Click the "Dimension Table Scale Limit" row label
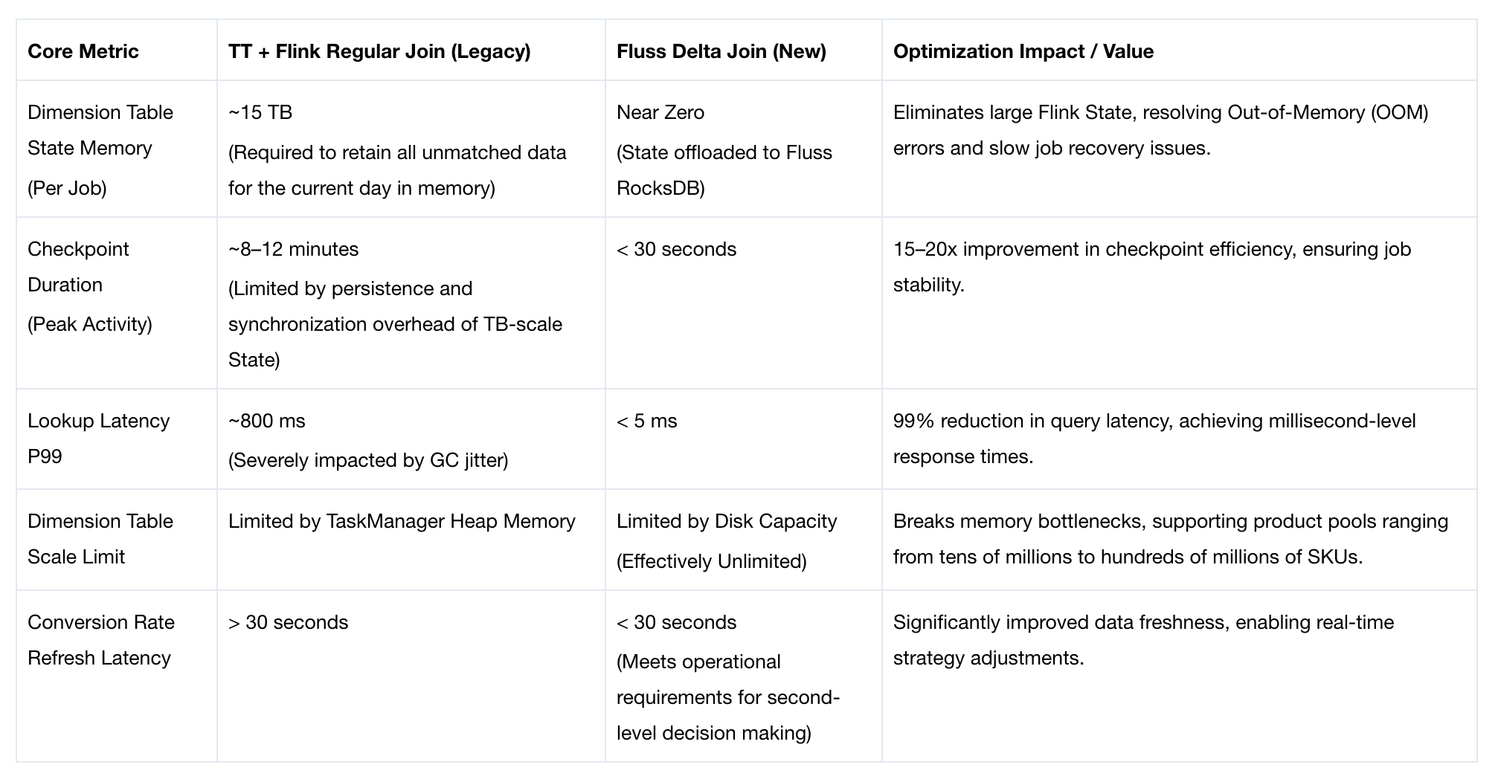Viewport: 1498px width, 782px height. [100, 539]
